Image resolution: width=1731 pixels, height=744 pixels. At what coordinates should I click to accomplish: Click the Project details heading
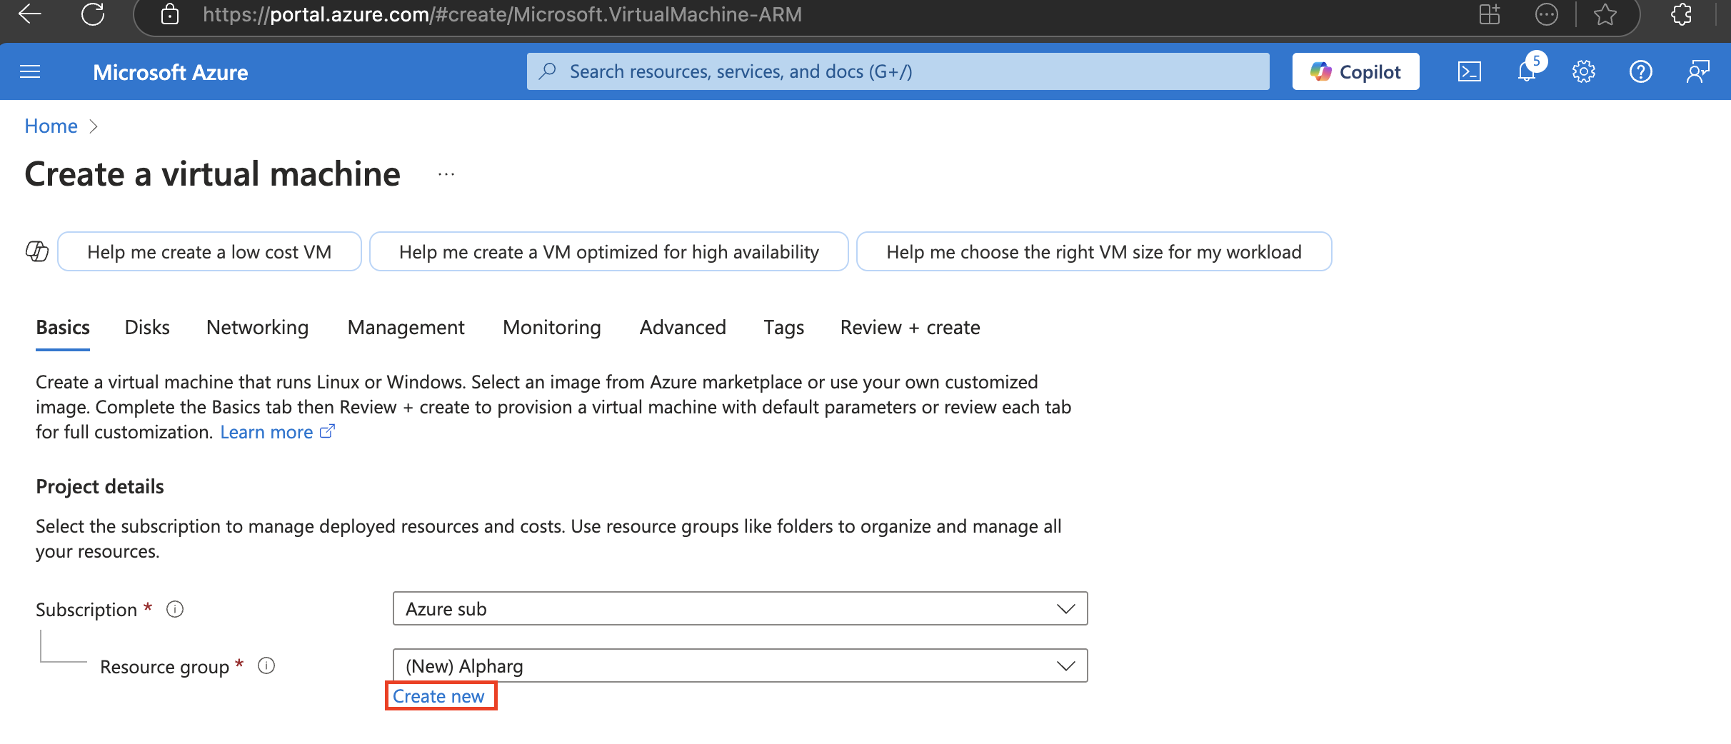(100, 486)
